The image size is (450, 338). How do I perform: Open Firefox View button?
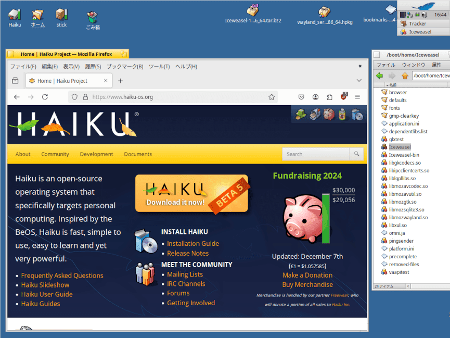[15, 81]
